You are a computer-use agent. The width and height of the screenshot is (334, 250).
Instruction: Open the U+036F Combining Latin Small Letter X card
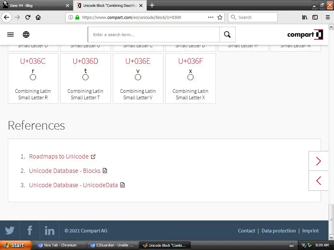[190, 78]
